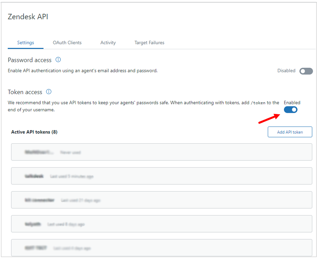This screenshot has height=258, width=317.
Task: Click the Disabled status label
Action: tap(286, 71)
